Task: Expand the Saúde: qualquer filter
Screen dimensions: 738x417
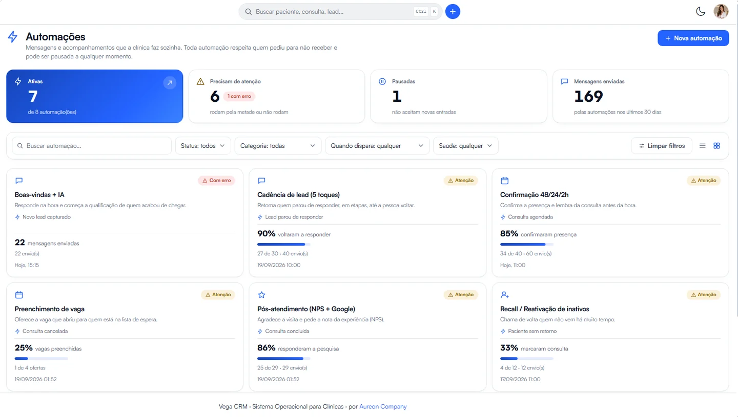Action: (x=465, y=146)
